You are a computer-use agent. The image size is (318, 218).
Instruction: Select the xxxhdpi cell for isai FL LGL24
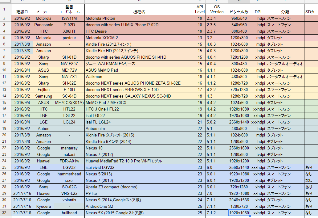click(x=258, y=122)
